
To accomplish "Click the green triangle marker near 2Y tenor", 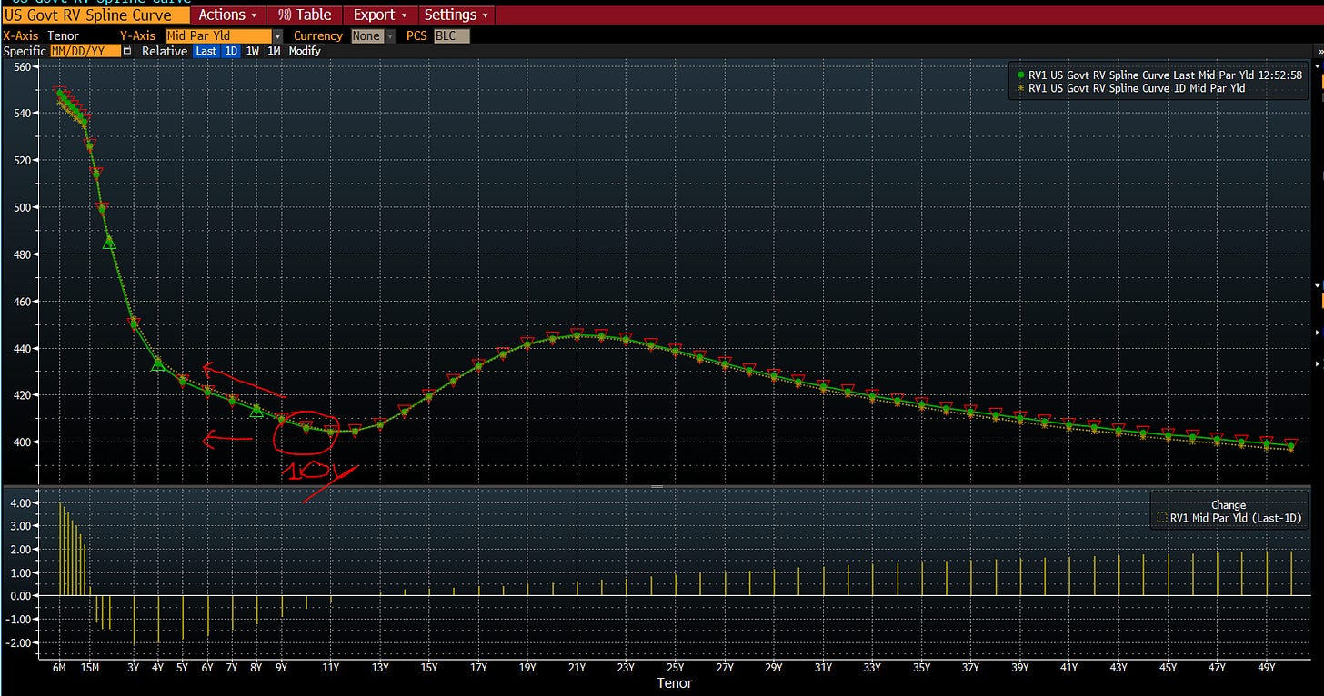I will 109,242.
